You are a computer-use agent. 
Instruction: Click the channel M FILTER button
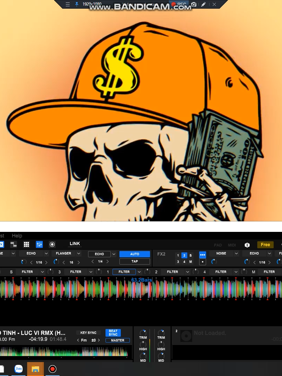(x=269, y=272)
